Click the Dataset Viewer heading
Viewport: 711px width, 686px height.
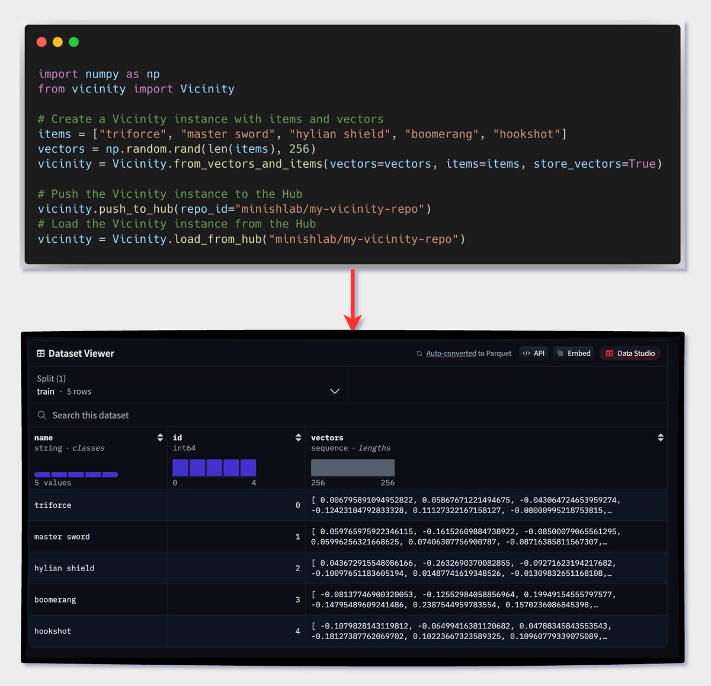coord(81,354)
